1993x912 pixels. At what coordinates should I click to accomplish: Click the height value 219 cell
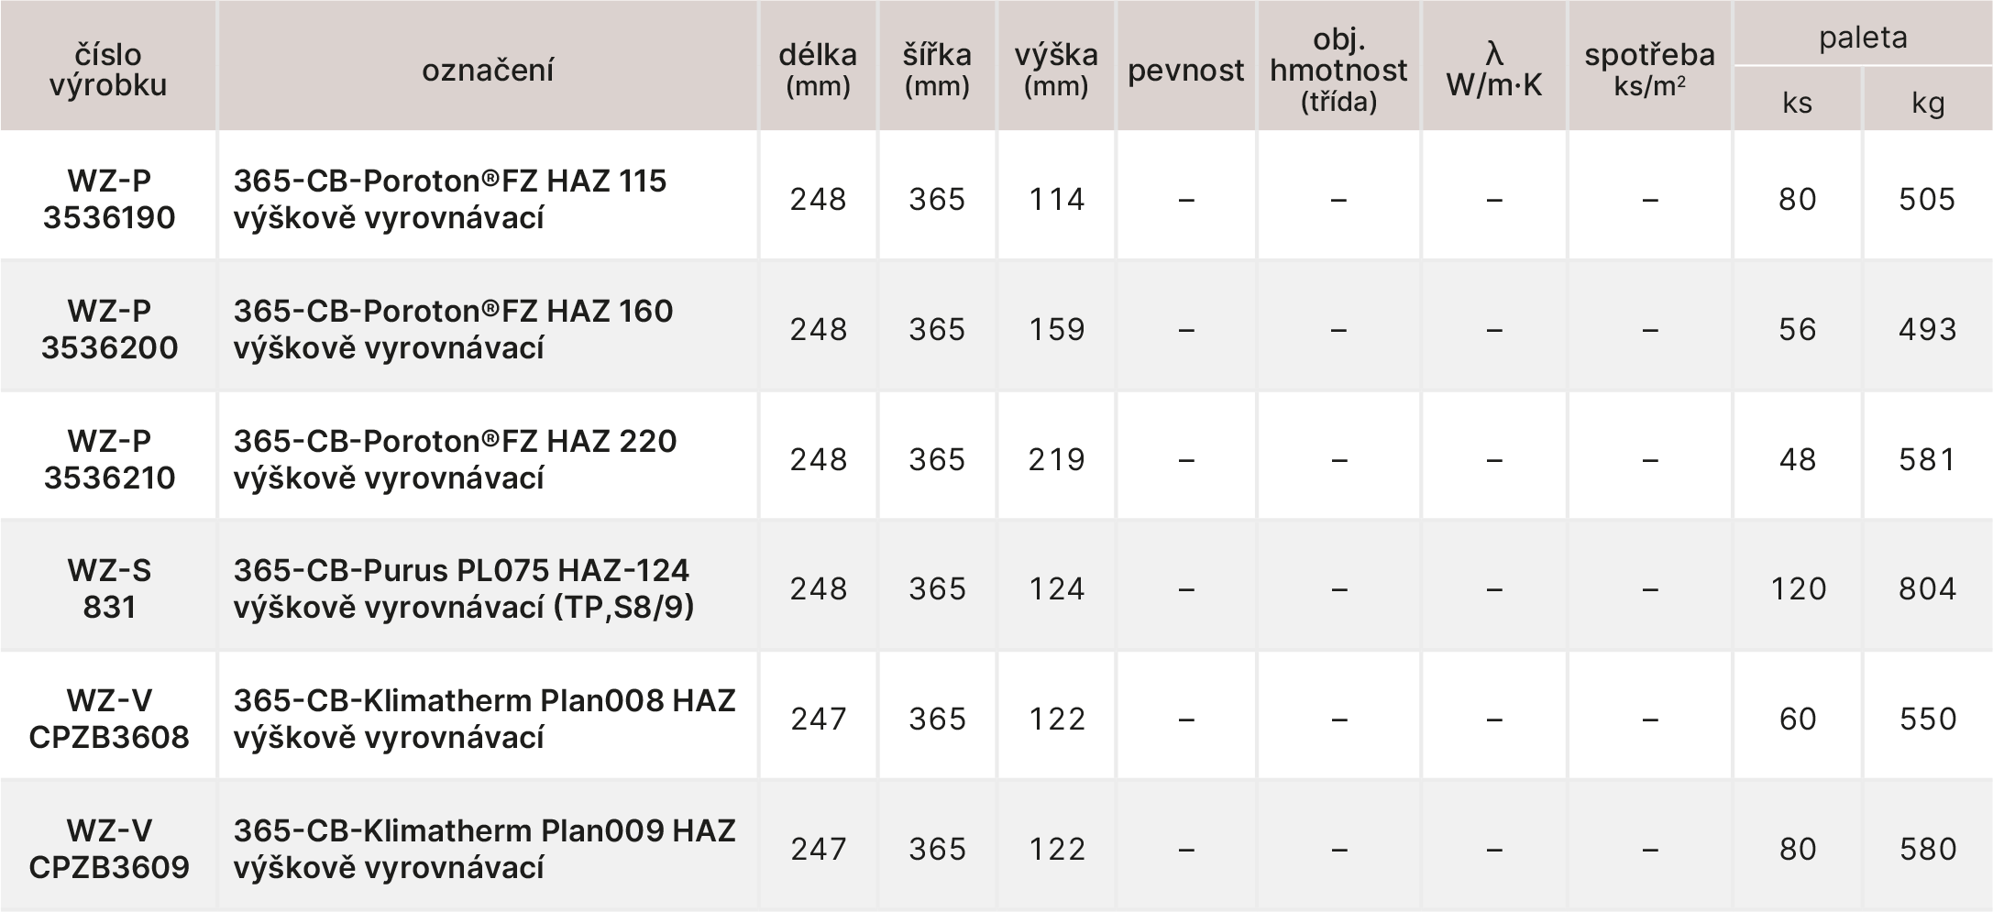[1056, 459]
